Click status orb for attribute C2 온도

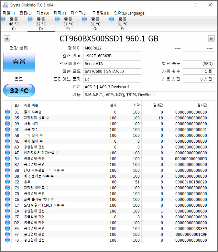click(x=8, y=182)
